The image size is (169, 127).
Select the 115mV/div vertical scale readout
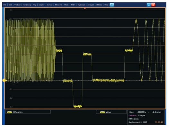click(x=18, y=112)
